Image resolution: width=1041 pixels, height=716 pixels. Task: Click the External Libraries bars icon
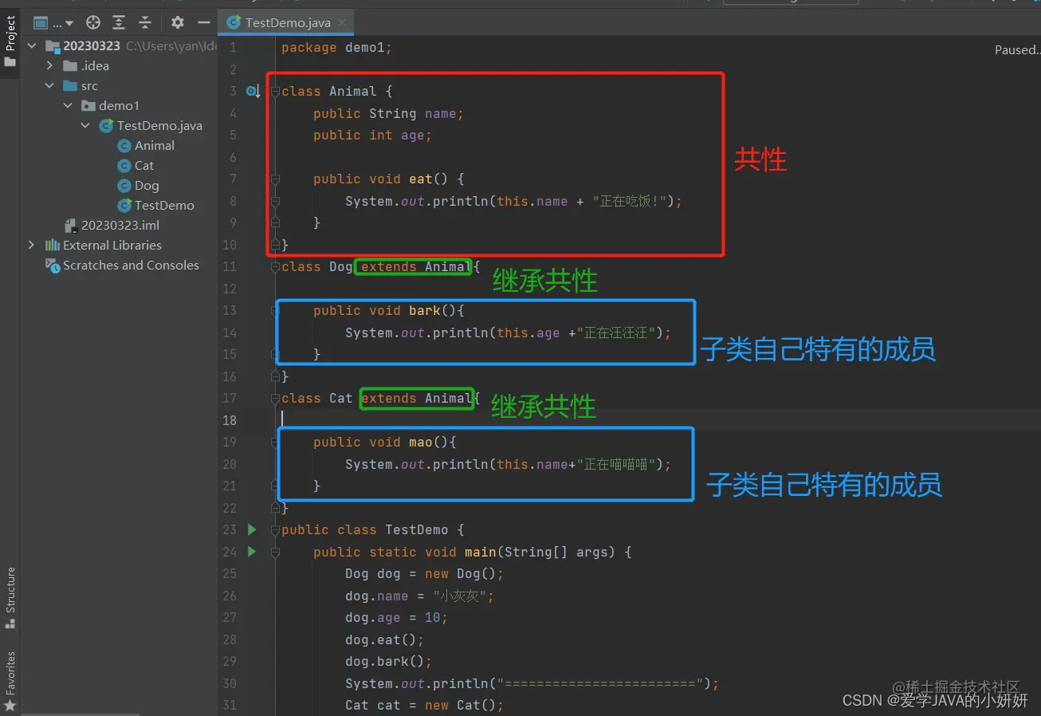53,245
